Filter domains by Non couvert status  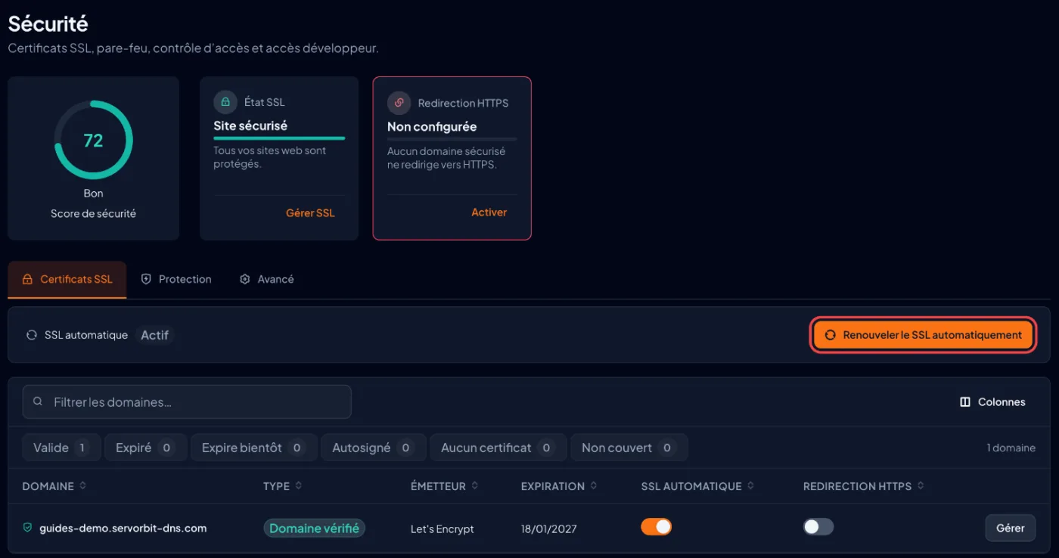tap(629, 448)
